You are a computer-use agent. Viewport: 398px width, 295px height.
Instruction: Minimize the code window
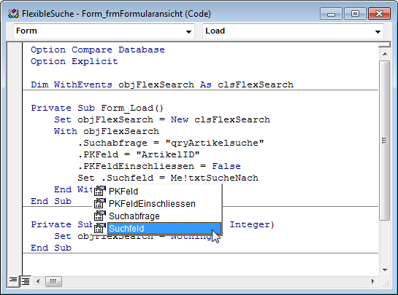(332, 14)
